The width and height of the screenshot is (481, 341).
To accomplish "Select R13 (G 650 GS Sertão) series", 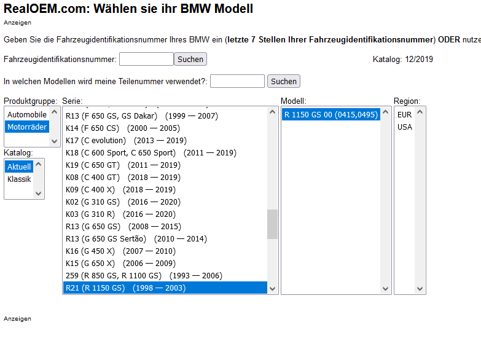I will pyautogui.click(x=165, y=239).
